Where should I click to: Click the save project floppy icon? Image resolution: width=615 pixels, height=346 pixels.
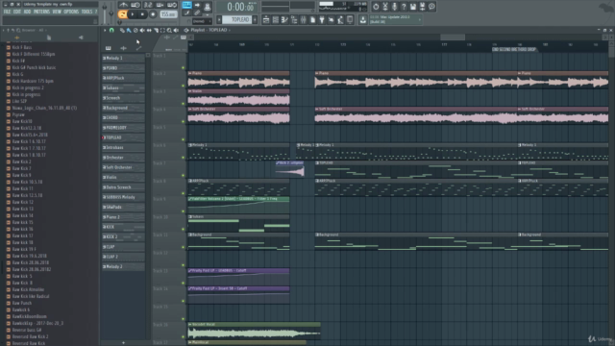click(x=413, y=7)
